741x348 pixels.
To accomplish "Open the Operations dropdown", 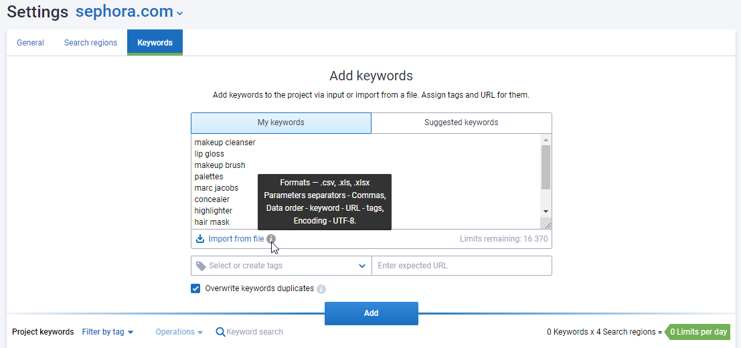I will pos(179,332).
